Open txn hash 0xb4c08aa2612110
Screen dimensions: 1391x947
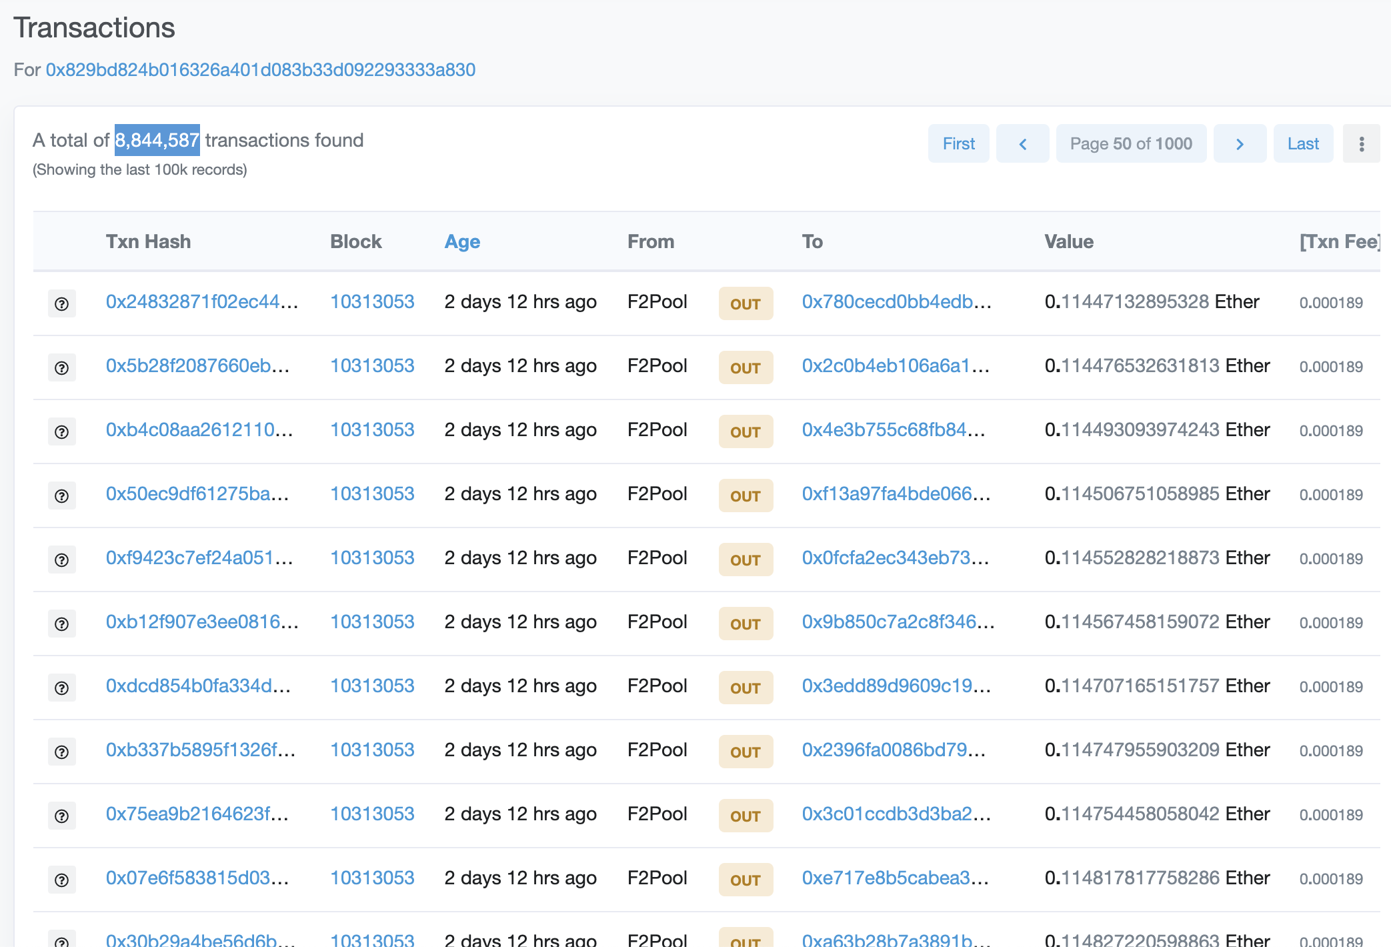pos(199,429)
